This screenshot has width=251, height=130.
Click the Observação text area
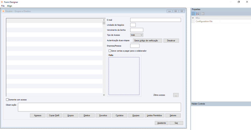point(99,107)
